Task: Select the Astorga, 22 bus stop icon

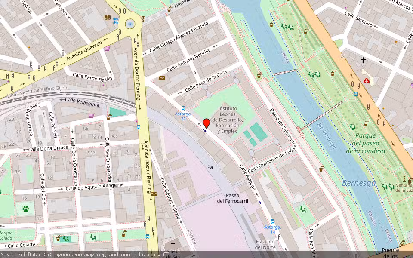Action: point(183,108)
